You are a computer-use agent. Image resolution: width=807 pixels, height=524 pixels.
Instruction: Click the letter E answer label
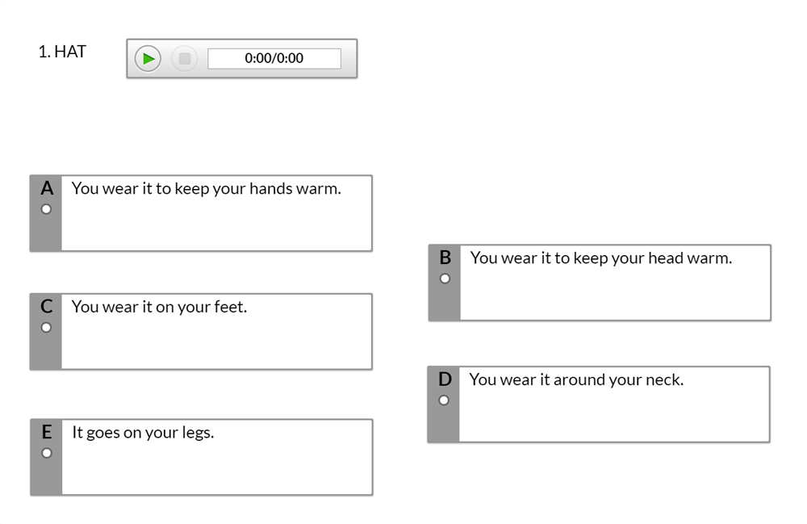(x=47, y=432)
